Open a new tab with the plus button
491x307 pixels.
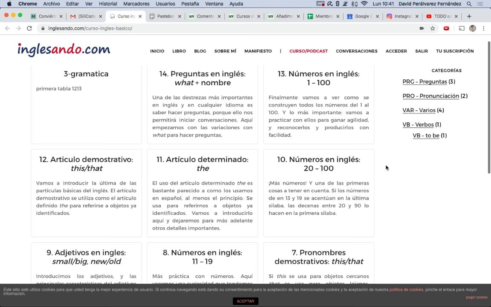[469, 16]
